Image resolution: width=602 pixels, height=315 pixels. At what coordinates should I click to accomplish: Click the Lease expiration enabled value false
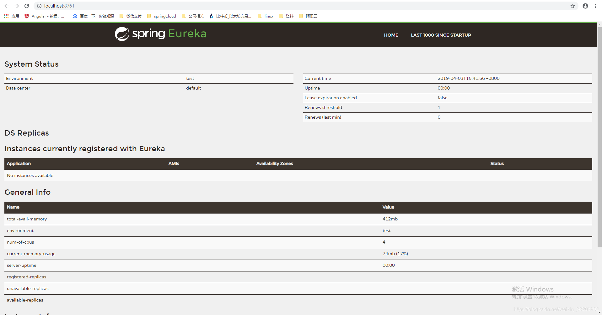point(443,98)
